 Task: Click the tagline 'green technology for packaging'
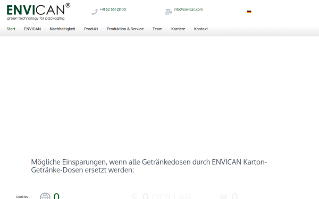[x=36, y=18]
